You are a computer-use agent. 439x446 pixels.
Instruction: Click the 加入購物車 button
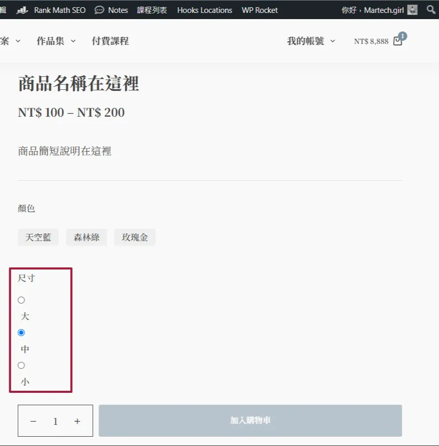[x=250, y=421]
